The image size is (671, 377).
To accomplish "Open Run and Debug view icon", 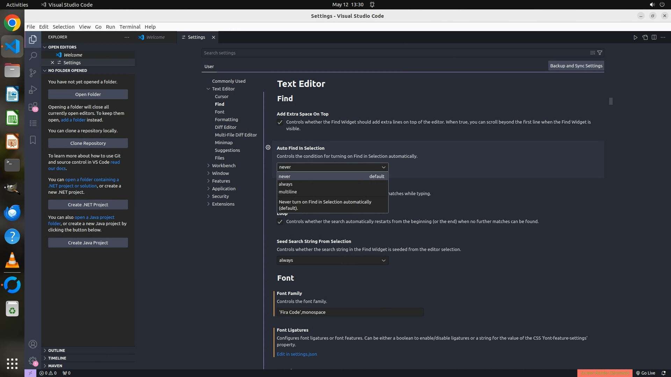I will pyautogui.click(x=33, y=90).
